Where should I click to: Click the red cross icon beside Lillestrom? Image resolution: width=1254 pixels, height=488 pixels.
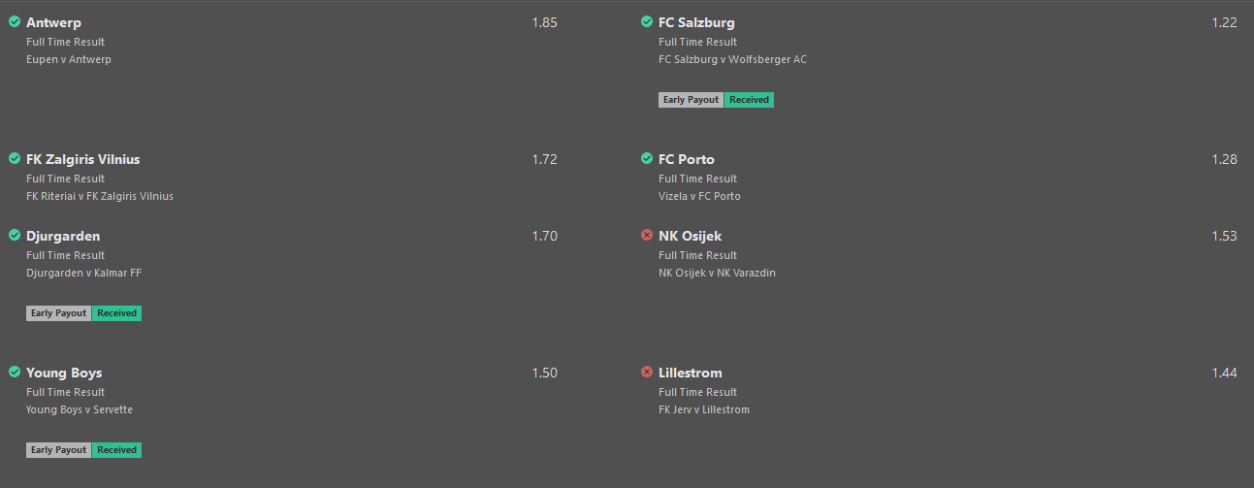click(647, 372)
